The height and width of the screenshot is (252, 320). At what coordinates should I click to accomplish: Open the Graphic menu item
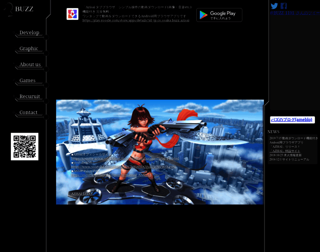coord(29,48)
